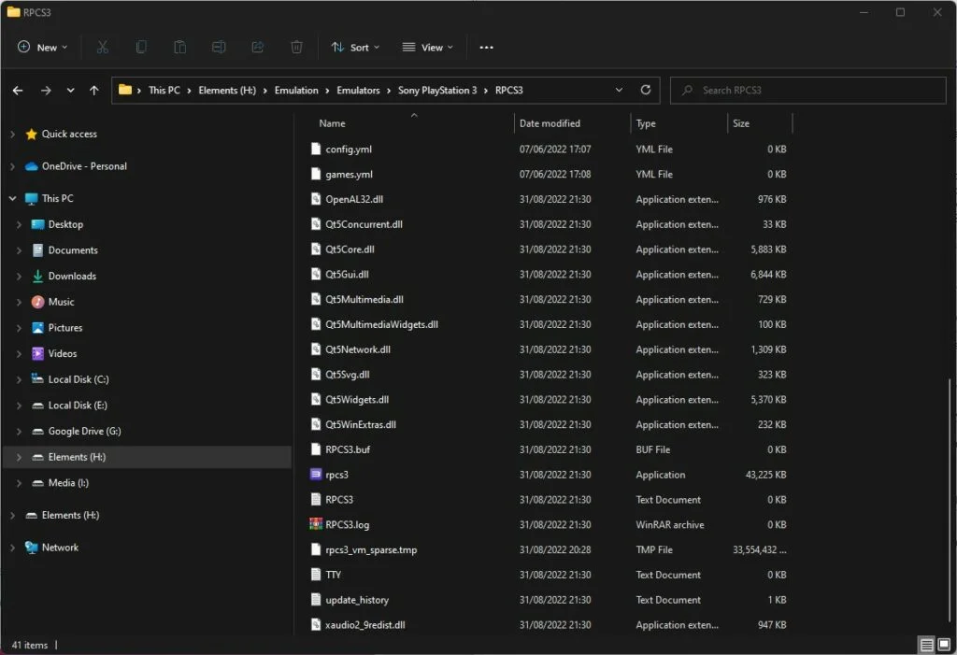Switch to details view icon in status bar

(x=926, y=645)
